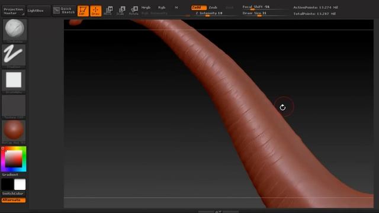Open the brush alpha selector

(14, 81)
